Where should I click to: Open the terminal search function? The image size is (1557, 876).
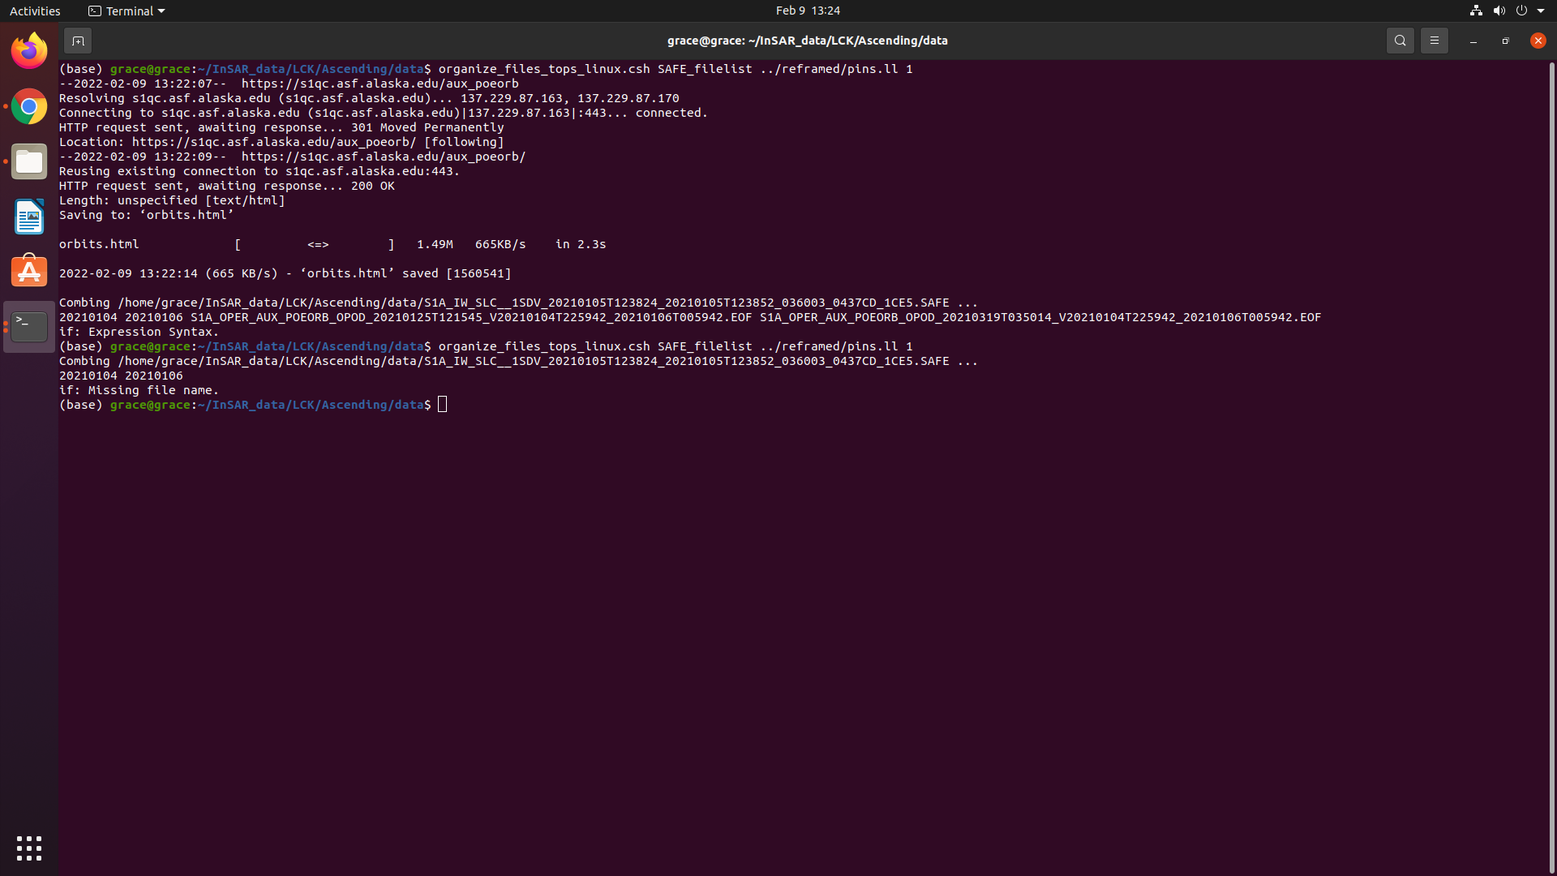[1400, 40]
